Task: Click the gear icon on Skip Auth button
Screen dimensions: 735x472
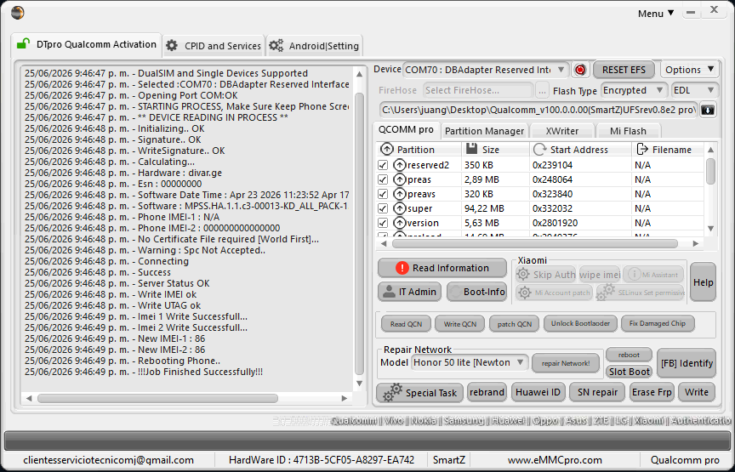Action: pyautogui.click(x=523, y=274)
